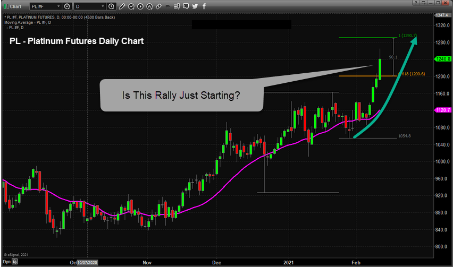Click the 920.0 price axis label
The image size is (453, 267).
[x=442, y=195]
